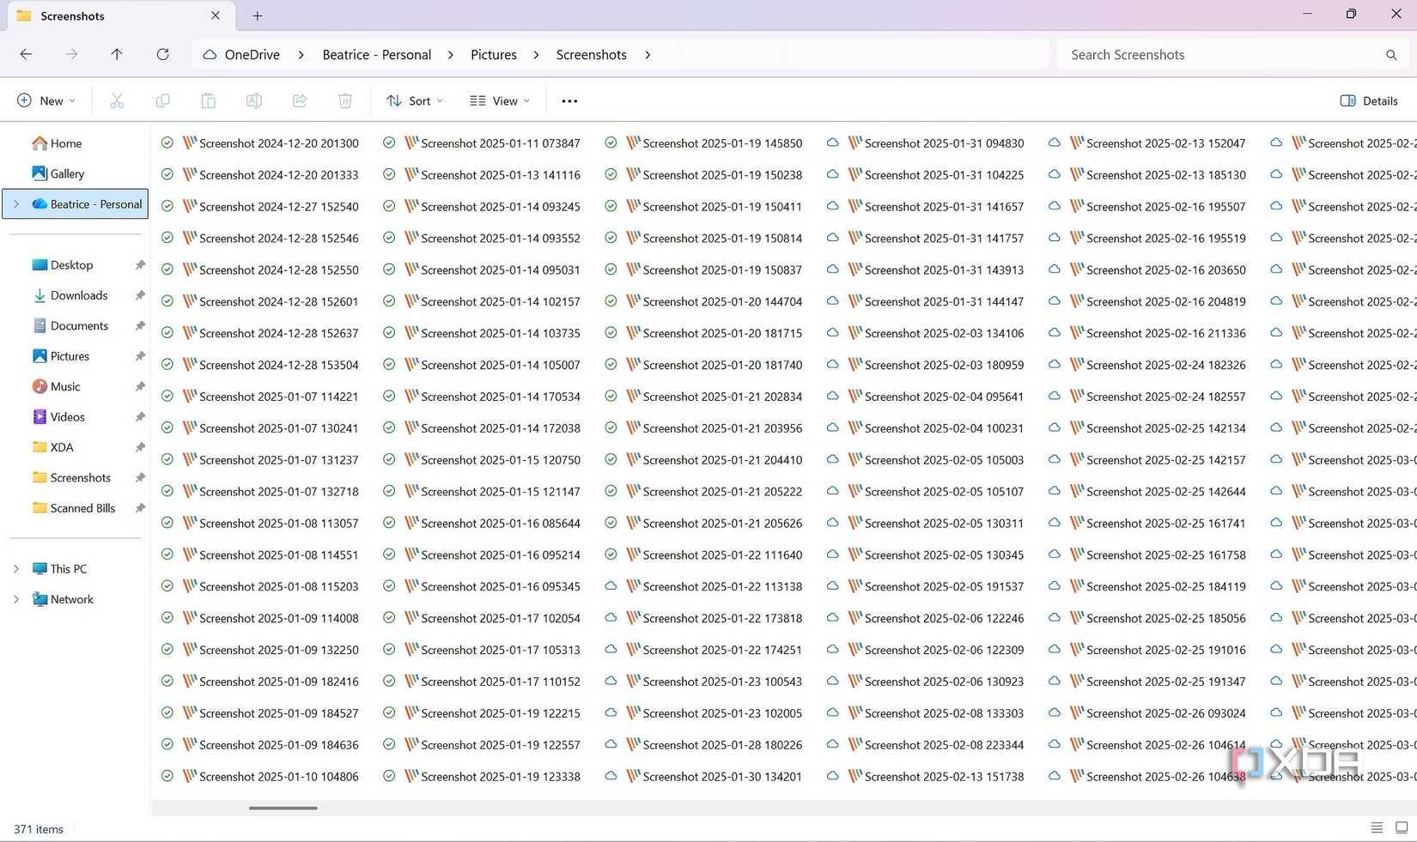Click the horizontal scrollbar thumb

[283, 808]
